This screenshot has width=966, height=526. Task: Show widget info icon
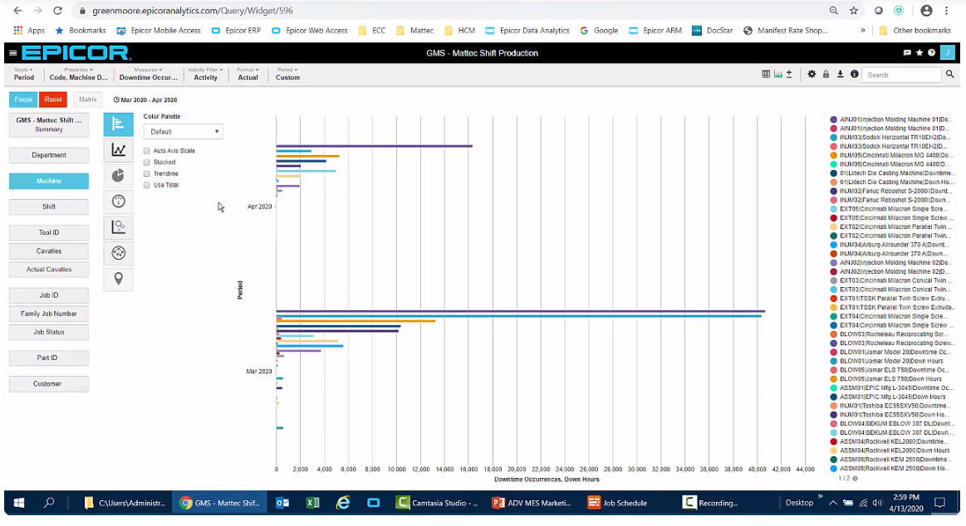pyautogui.click(x=855, y=74)
